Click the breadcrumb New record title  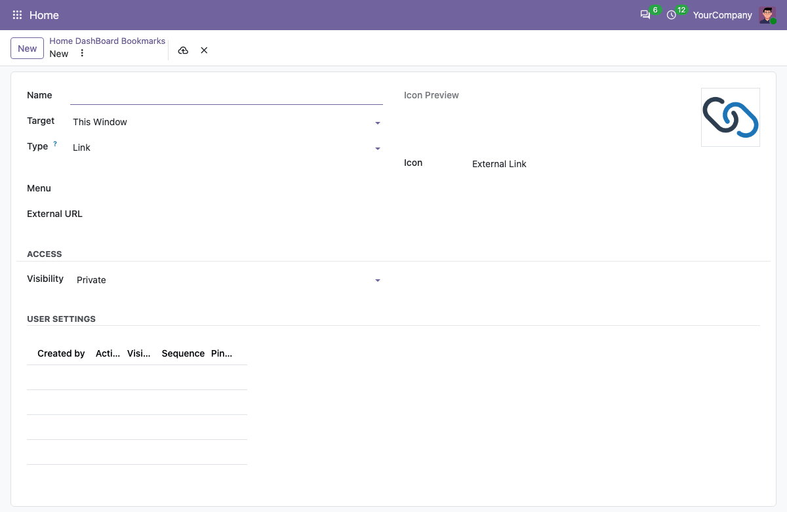pos(59,54)
